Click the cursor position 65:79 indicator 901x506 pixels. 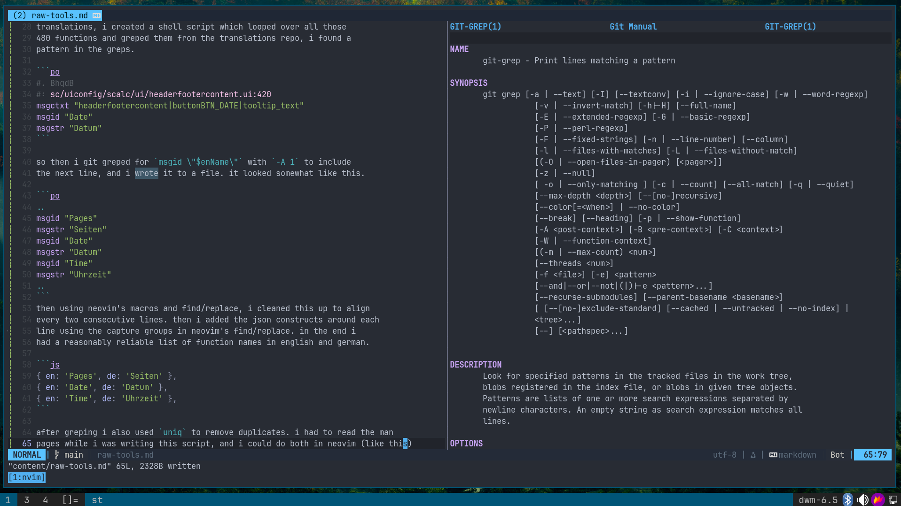pyautogui.click(x=874, y=455)
